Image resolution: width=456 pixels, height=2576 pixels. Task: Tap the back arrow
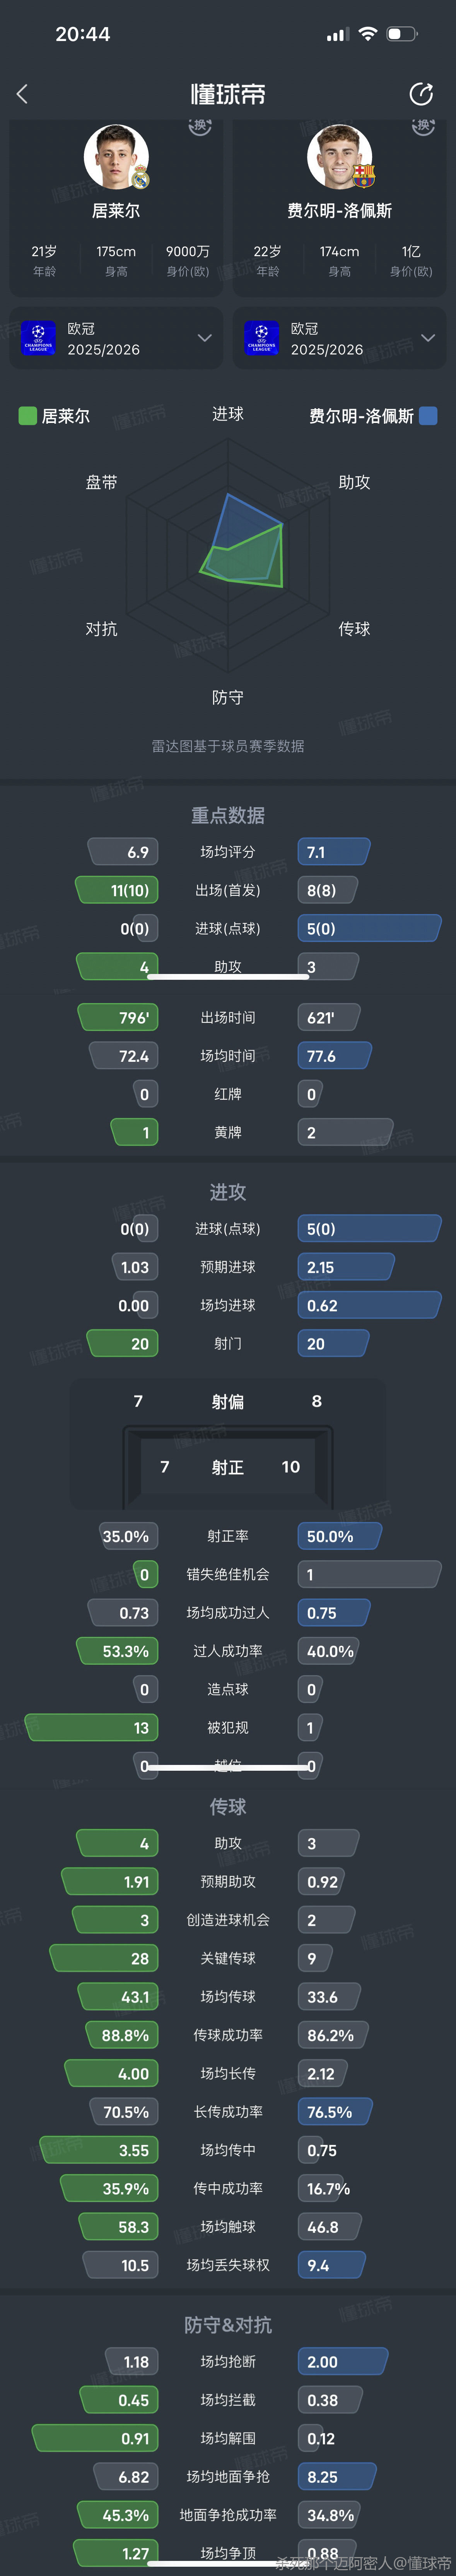[x=23, y=94]
